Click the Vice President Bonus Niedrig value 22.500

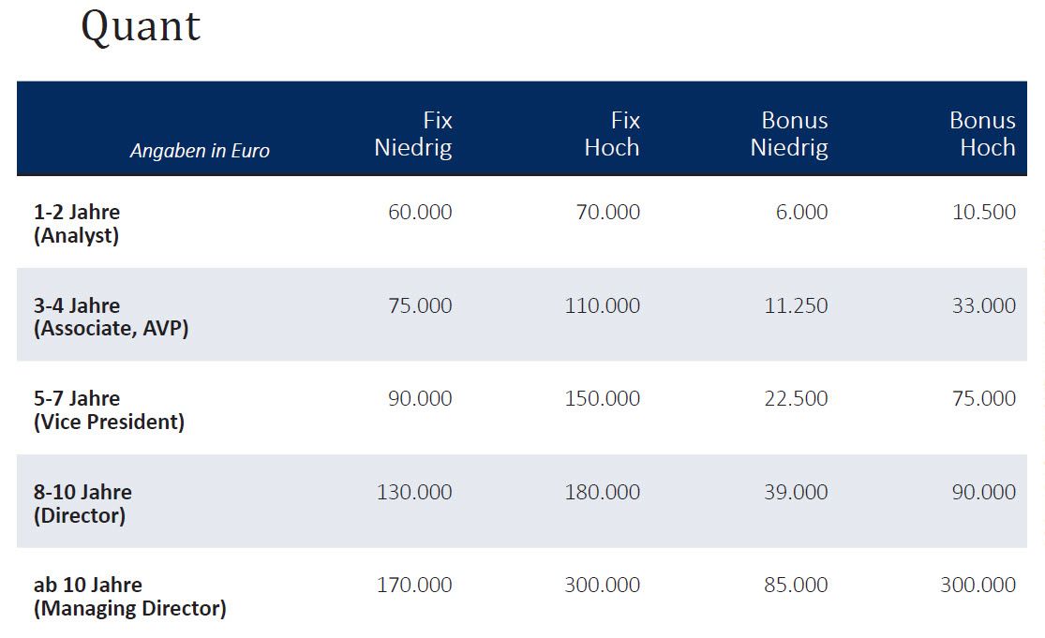796,398
